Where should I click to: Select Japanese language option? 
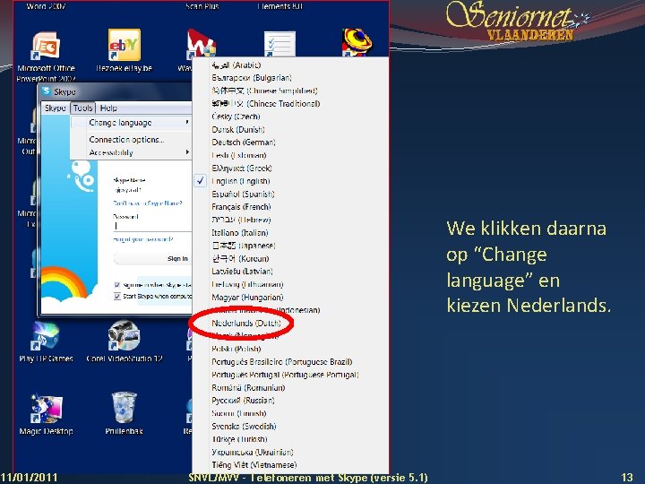coord(244,246)
